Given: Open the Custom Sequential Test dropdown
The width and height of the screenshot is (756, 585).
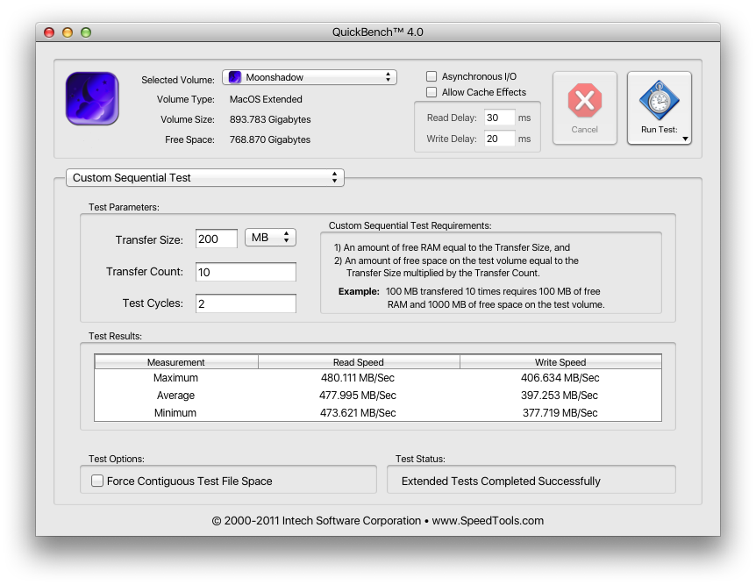Looking at the screenshot, I should click(205, 178).
